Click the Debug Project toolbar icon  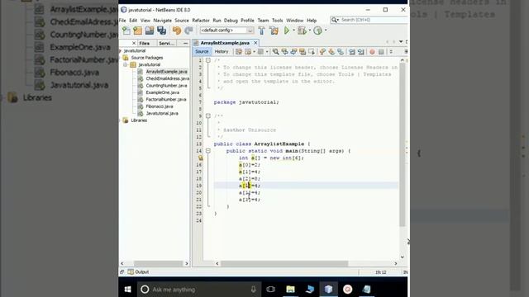tap(302, 31)
